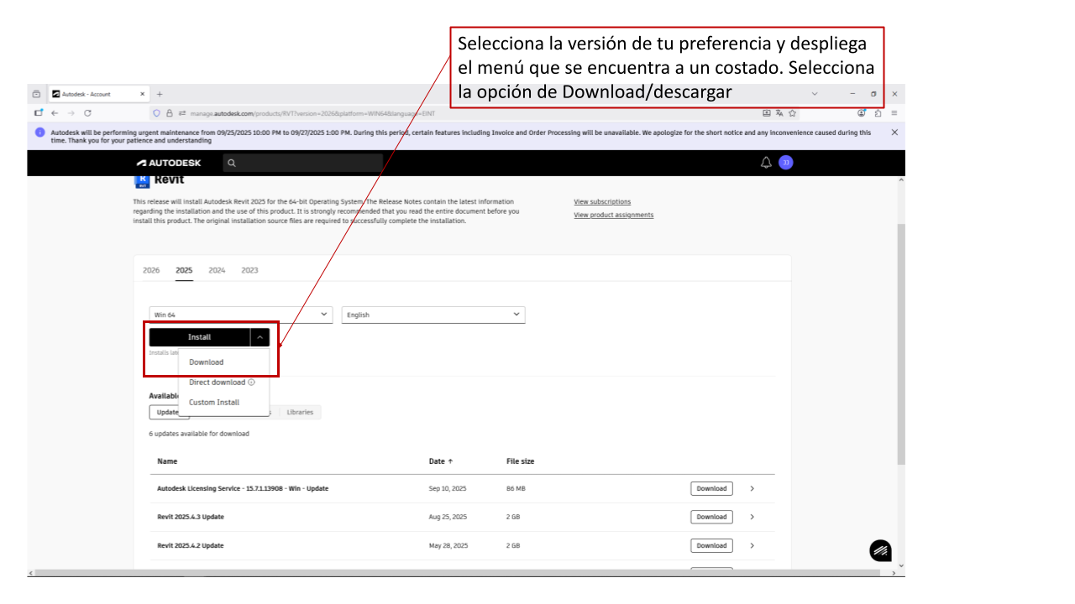The width and height of the screenshot is (1075, 604).
Task: Choose Download from the Install menu
Action: pos(207,362)
